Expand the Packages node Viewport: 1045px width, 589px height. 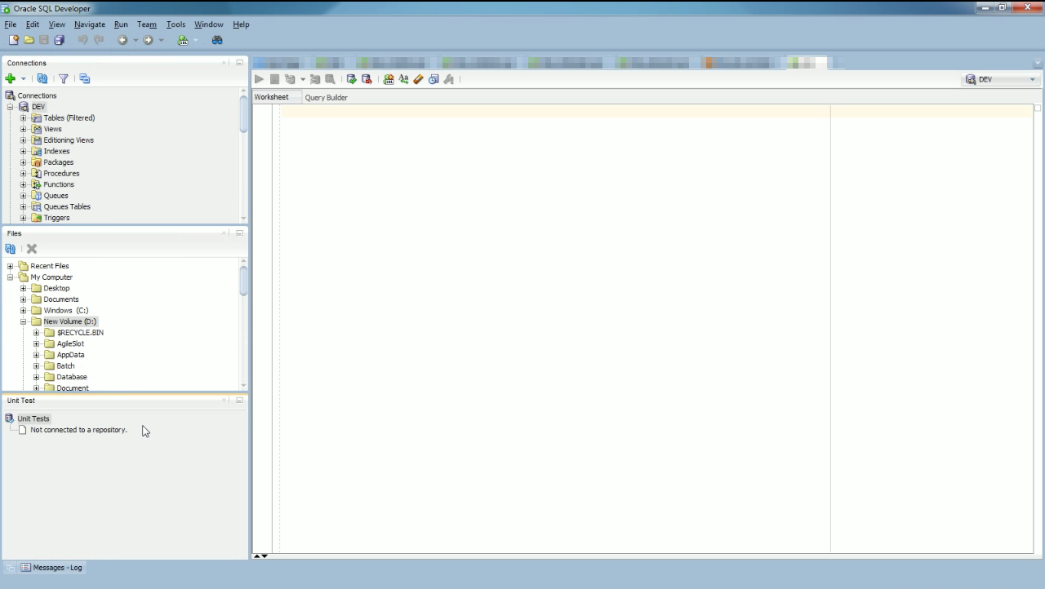click(24, 162)
